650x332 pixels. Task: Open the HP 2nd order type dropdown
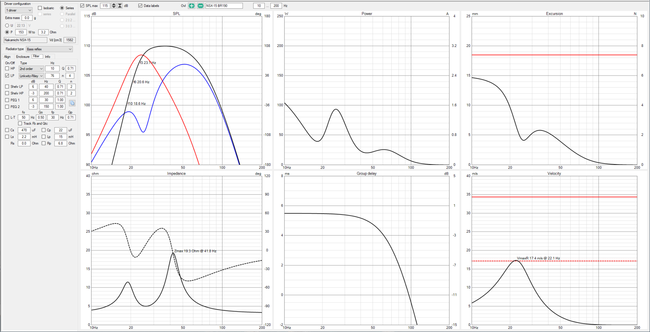coord(31,69)
